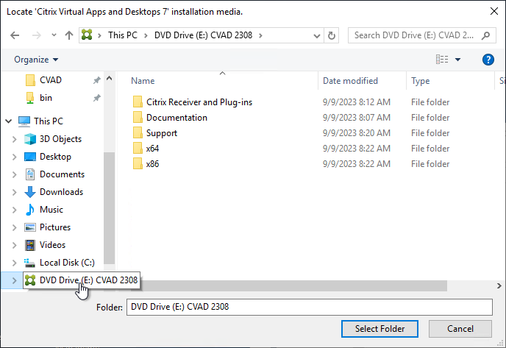Click the horizontal scrollbar in file list
This screenshot has width=506, height=348.
coord(293,285)
